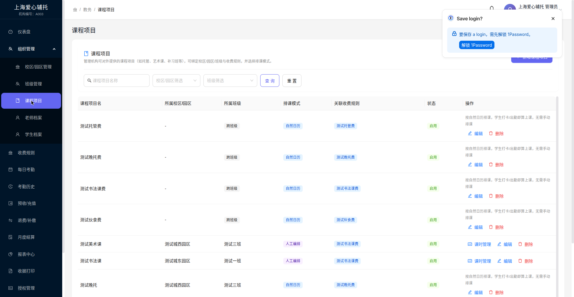
Task: Delete the 测试书法课费 course row
Action: pos(496,196)
